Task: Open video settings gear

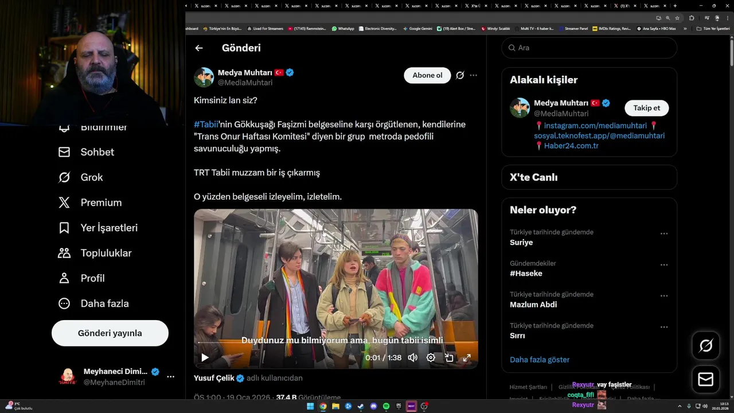Action: click(x=431, y=357)
